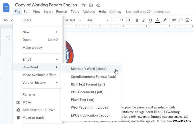Toggle bold formatting
This screenshot has height=124, width=194.
click(x=137, y=20)
